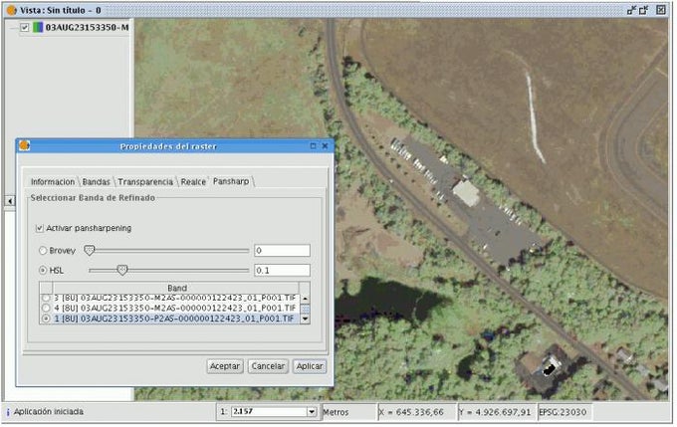Click band list scroll down arrow
Image resolution: width=677 pixels, height=427 pixels.
(x=305, y=320)
